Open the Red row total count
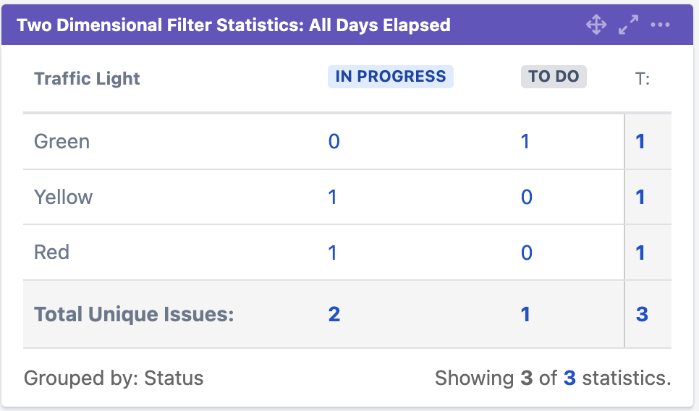Image resolution: width=699 pixels, height=411 pixels. coord(640,253)
